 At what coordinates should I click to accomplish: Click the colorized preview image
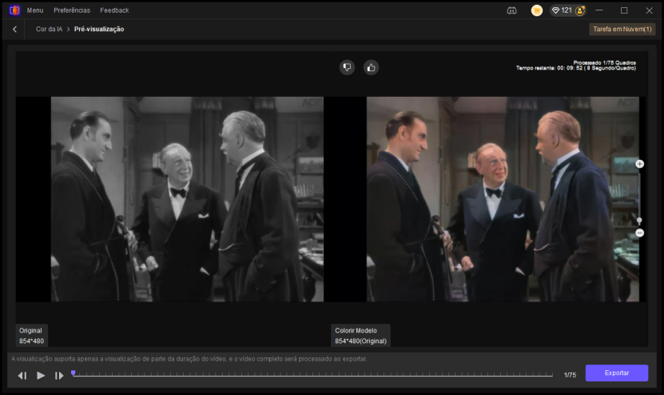pyautogui.click(x=503, y=199)
